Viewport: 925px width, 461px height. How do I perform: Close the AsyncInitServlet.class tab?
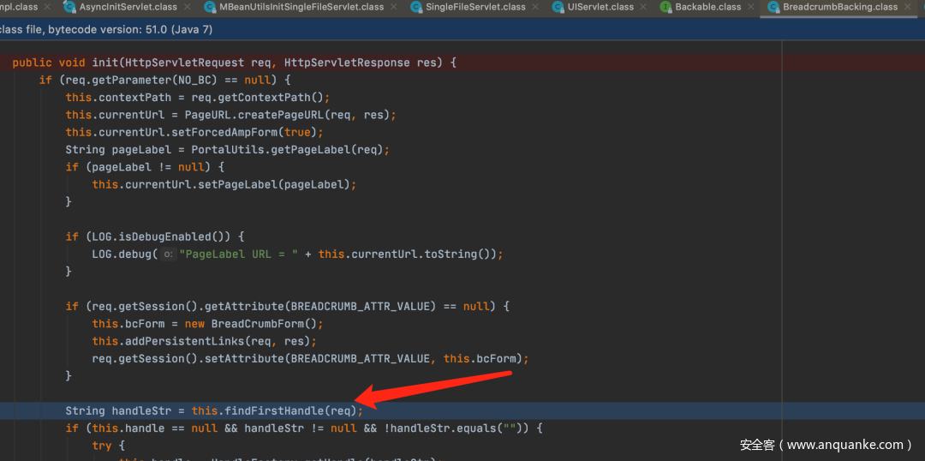pyautogui.click(x=188, y=7)
